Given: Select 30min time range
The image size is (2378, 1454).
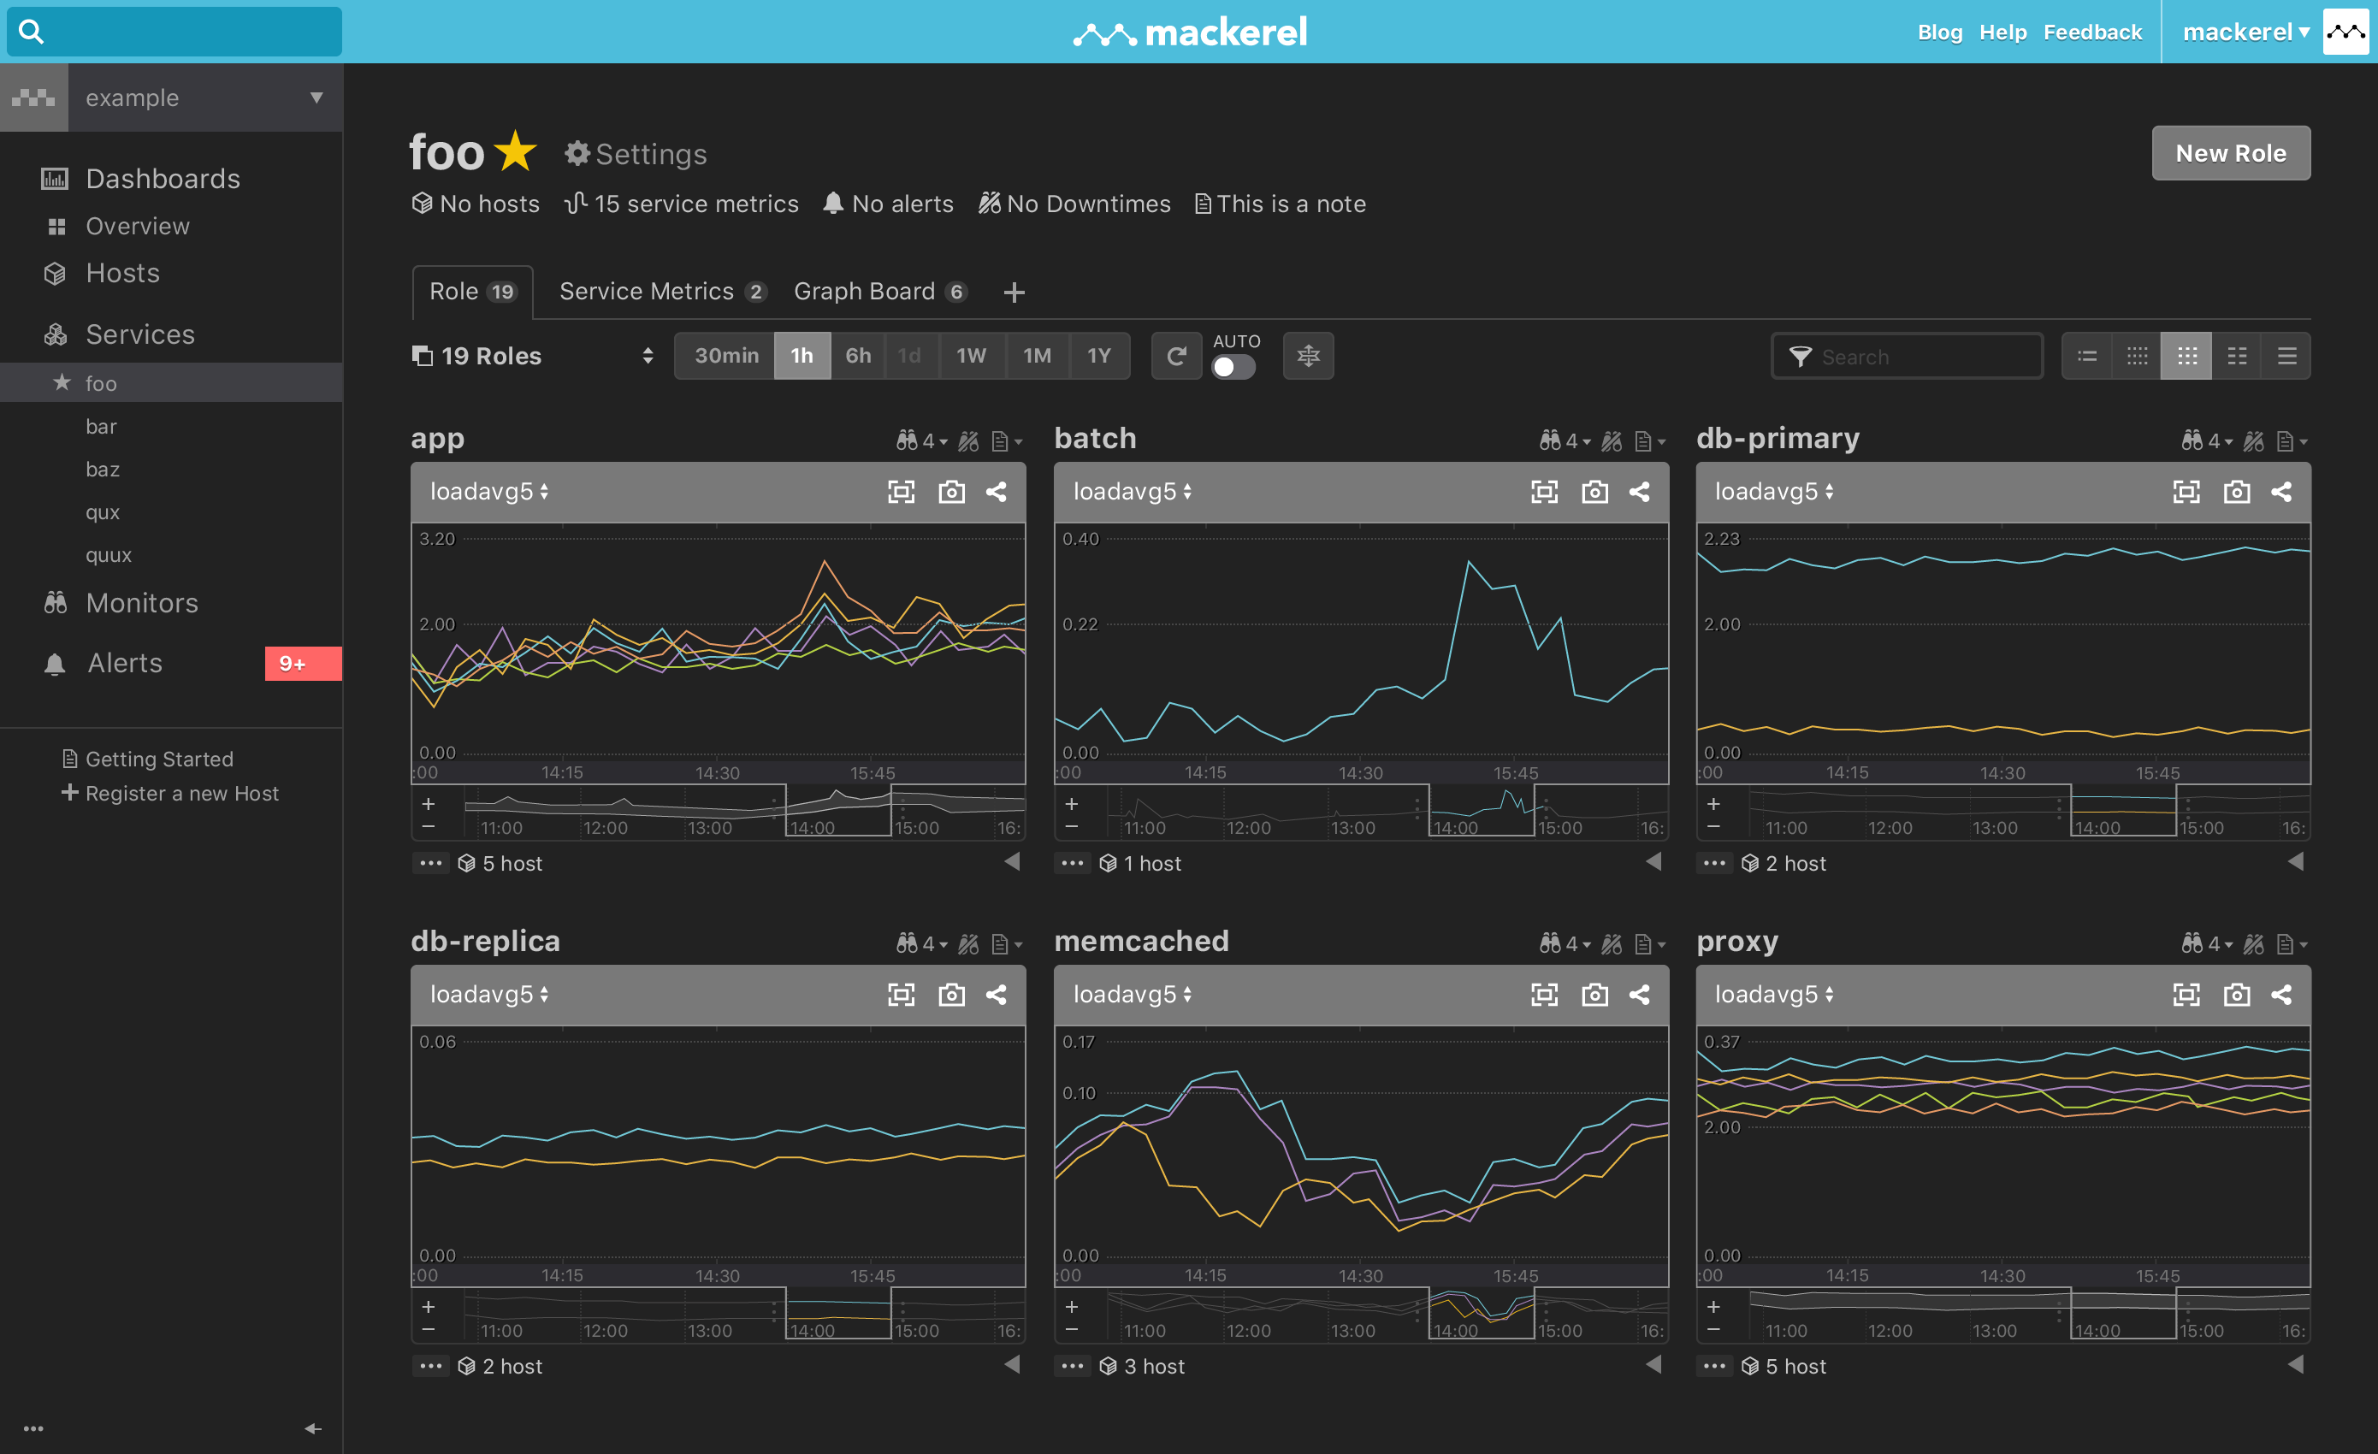Looking at the screenshot, I should [725, 356].
